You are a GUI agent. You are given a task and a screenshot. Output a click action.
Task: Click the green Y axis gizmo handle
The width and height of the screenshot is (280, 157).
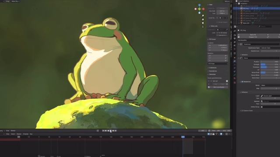click(199, 9)
